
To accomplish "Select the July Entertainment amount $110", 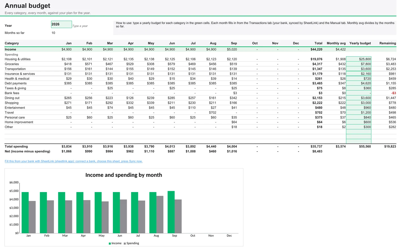I will [x=192, y=108].
